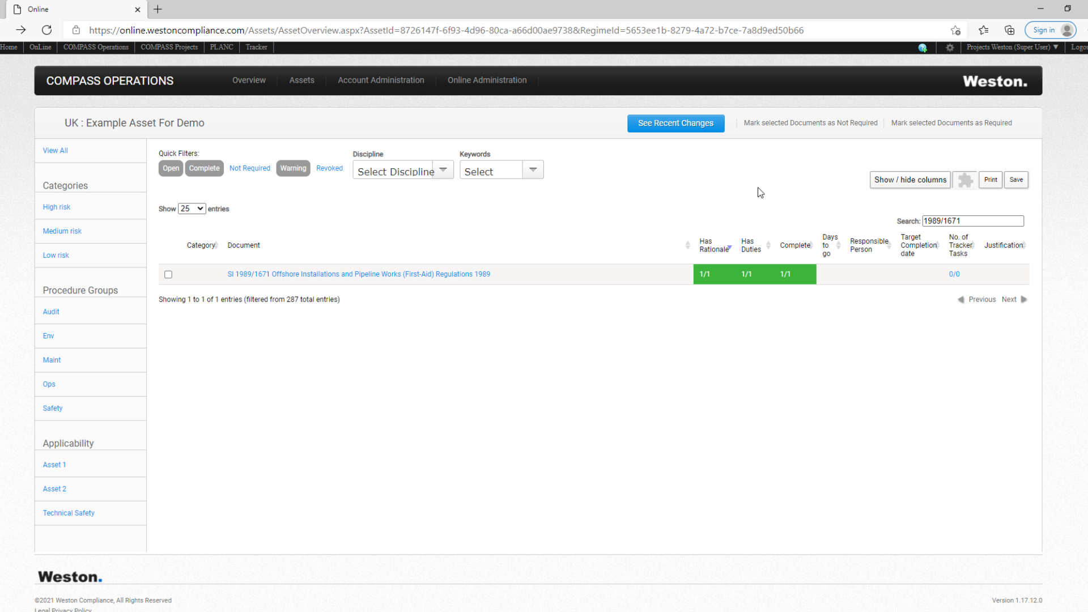The width and height of the screenshot is (1088, 612).
Task: Click Mark selected Documents as Not Required
Action: point(810,123)
